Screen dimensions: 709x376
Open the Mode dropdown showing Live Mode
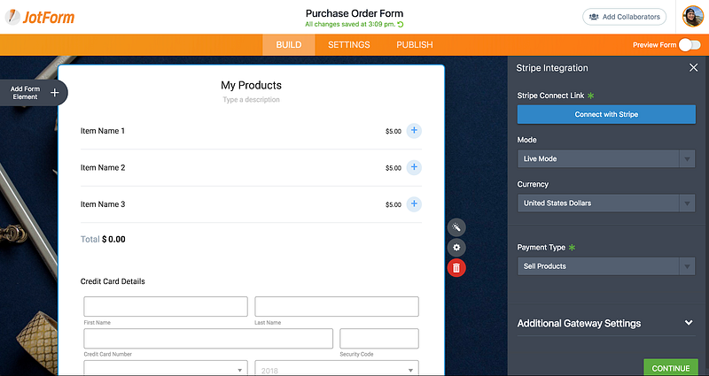pos(606,159)
